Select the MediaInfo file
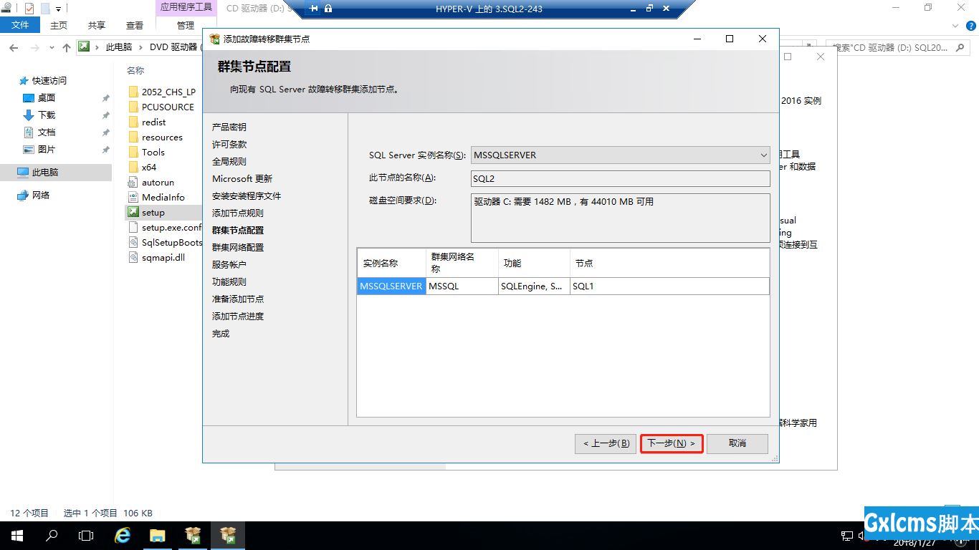Screen dimensions: 979x550 (163, 197)
